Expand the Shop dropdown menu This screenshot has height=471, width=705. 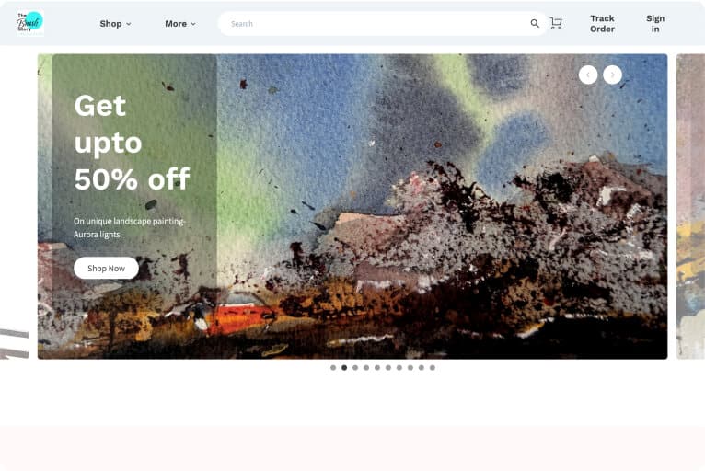[116, 24]
